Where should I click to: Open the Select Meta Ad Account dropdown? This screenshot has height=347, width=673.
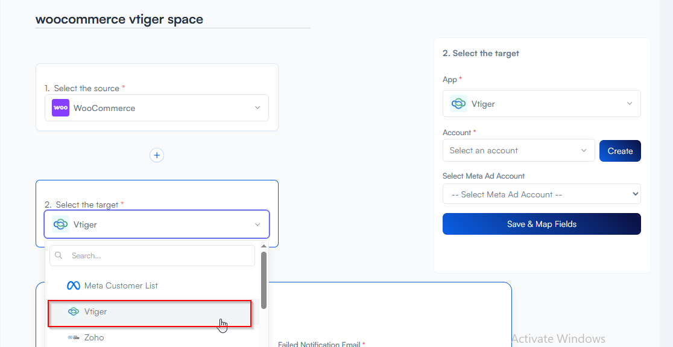pyautogui.click(x=541, y=194)
